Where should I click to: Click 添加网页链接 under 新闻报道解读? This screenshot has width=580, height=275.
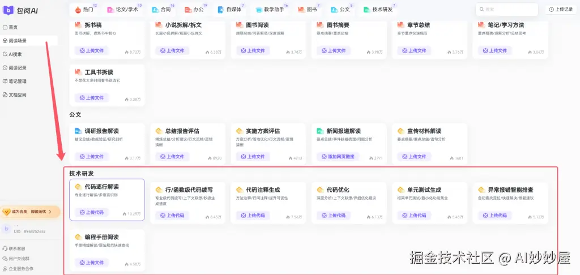(x=338, y=157)
